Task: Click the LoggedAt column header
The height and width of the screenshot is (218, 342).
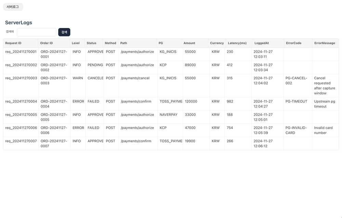Action: tap(262, 43)
